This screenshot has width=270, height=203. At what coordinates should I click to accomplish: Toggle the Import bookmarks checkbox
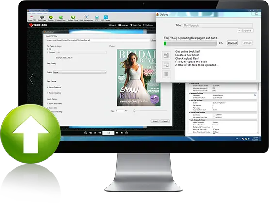point(48,104)
